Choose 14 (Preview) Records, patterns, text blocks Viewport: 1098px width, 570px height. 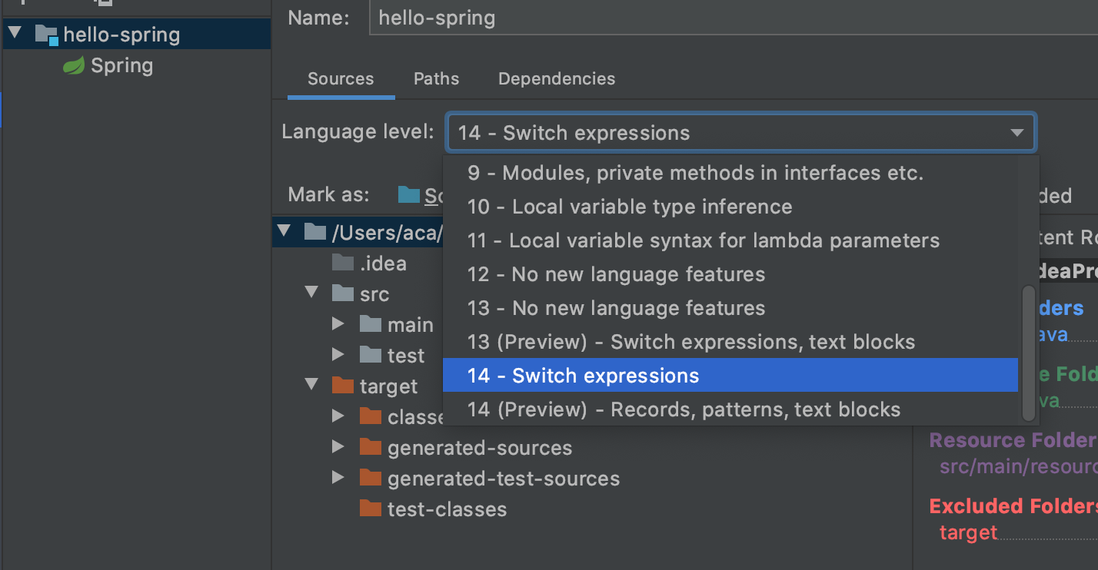[684, 409]
